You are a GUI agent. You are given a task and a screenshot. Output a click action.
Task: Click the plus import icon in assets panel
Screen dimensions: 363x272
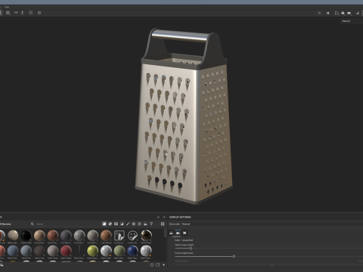[164, 264]
